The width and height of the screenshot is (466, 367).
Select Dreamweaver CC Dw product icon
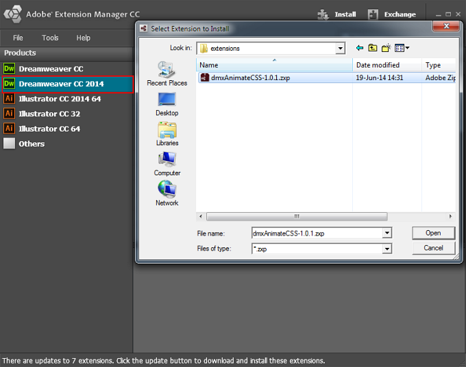[x=9, y=68]
